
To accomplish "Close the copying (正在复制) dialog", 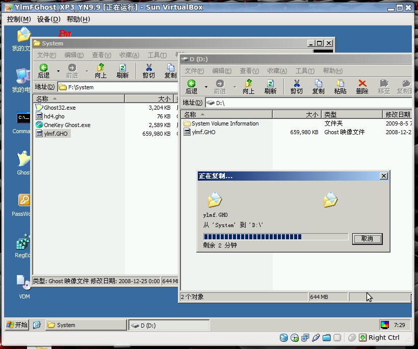I will (x=384, y=176).
